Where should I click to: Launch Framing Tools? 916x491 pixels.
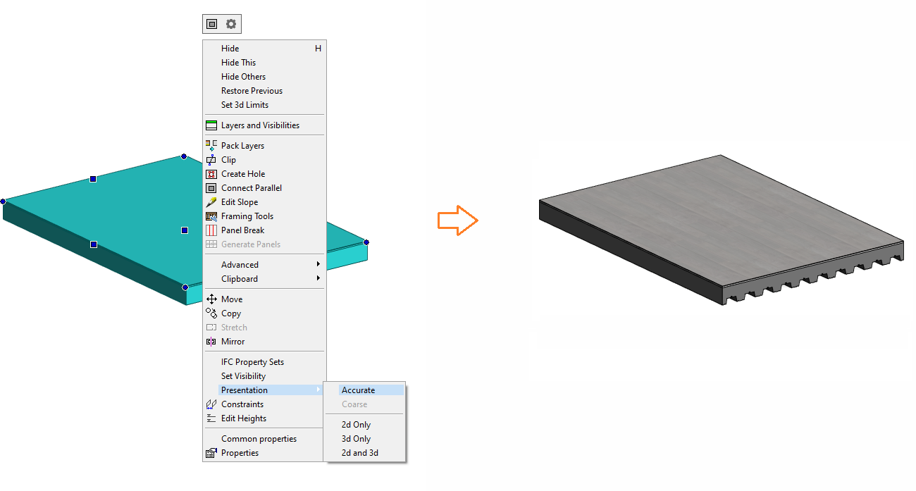[247, 216]
